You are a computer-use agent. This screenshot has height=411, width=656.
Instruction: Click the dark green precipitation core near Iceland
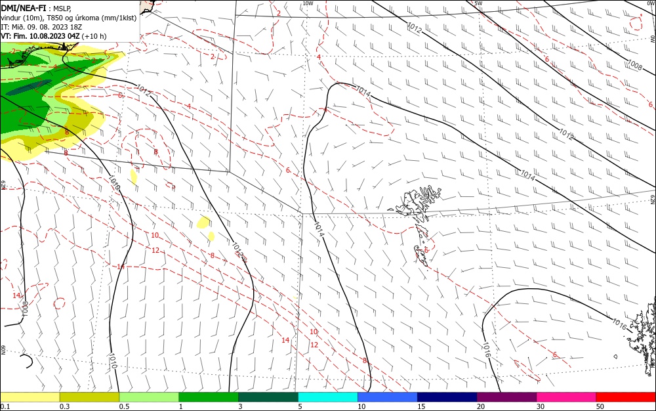point(30,87)
